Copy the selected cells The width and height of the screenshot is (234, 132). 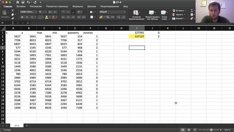coord(13,14)
